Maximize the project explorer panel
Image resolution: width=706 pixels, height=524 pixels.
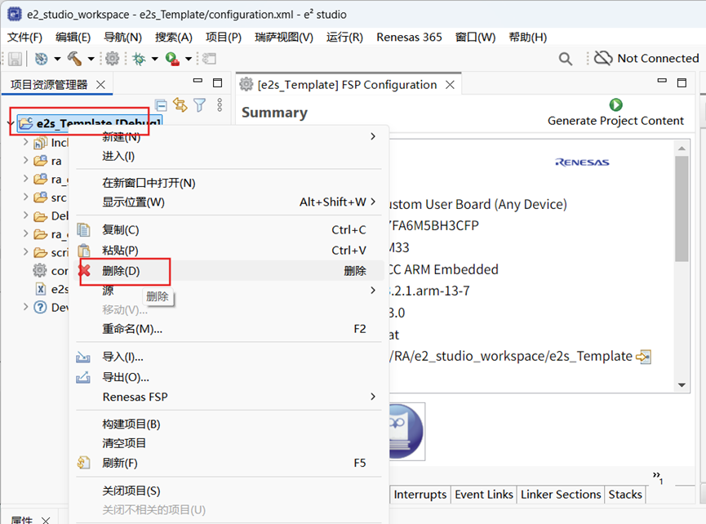point(217,82)
